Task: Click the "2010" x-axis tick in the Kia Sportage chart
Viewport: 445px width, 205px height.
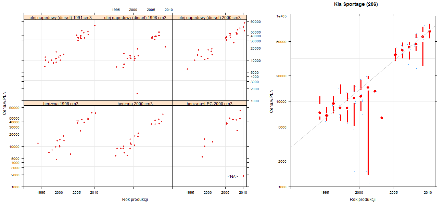Action: (x=428, y=192)
